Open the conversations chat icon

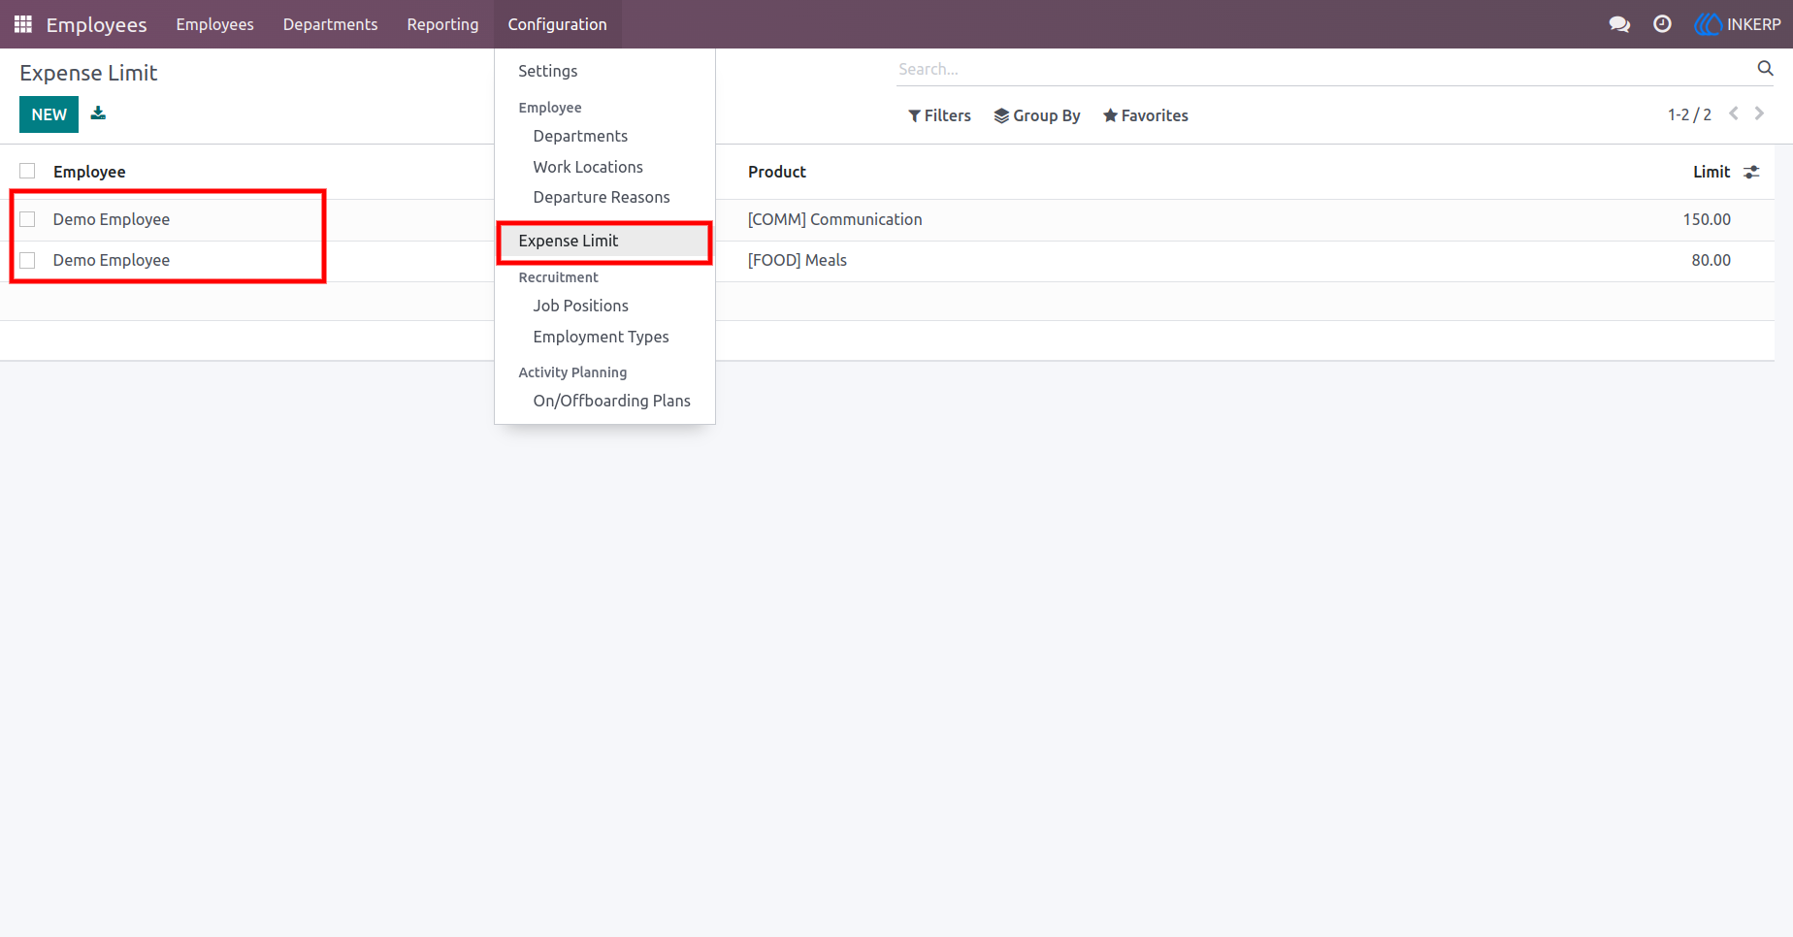pos(1619,24)
